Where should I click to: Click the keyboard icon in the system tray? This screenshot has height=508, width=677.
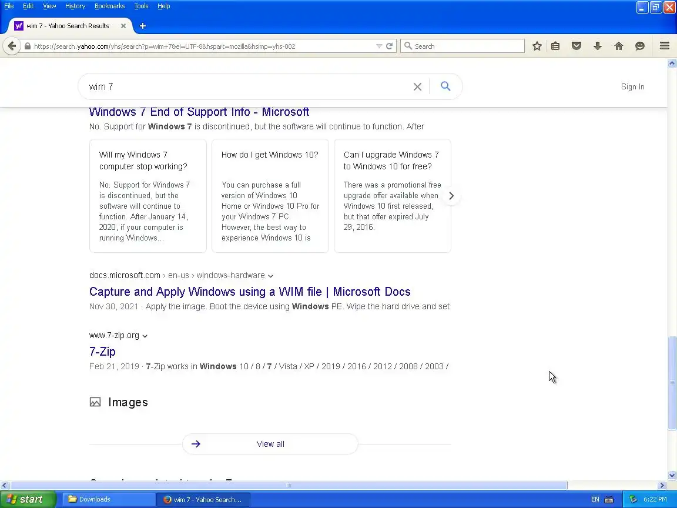(609, 500)
